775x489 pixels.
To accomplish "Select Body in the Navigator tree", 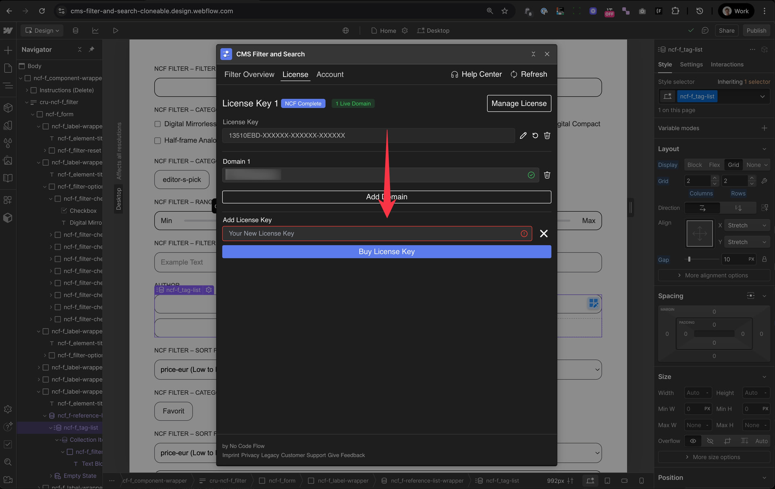I will coord(34,66).
